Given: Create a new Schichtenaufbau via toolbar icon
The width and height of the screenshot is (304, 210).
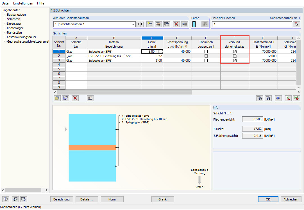Looking at the screenshot, I should [150, 24].
